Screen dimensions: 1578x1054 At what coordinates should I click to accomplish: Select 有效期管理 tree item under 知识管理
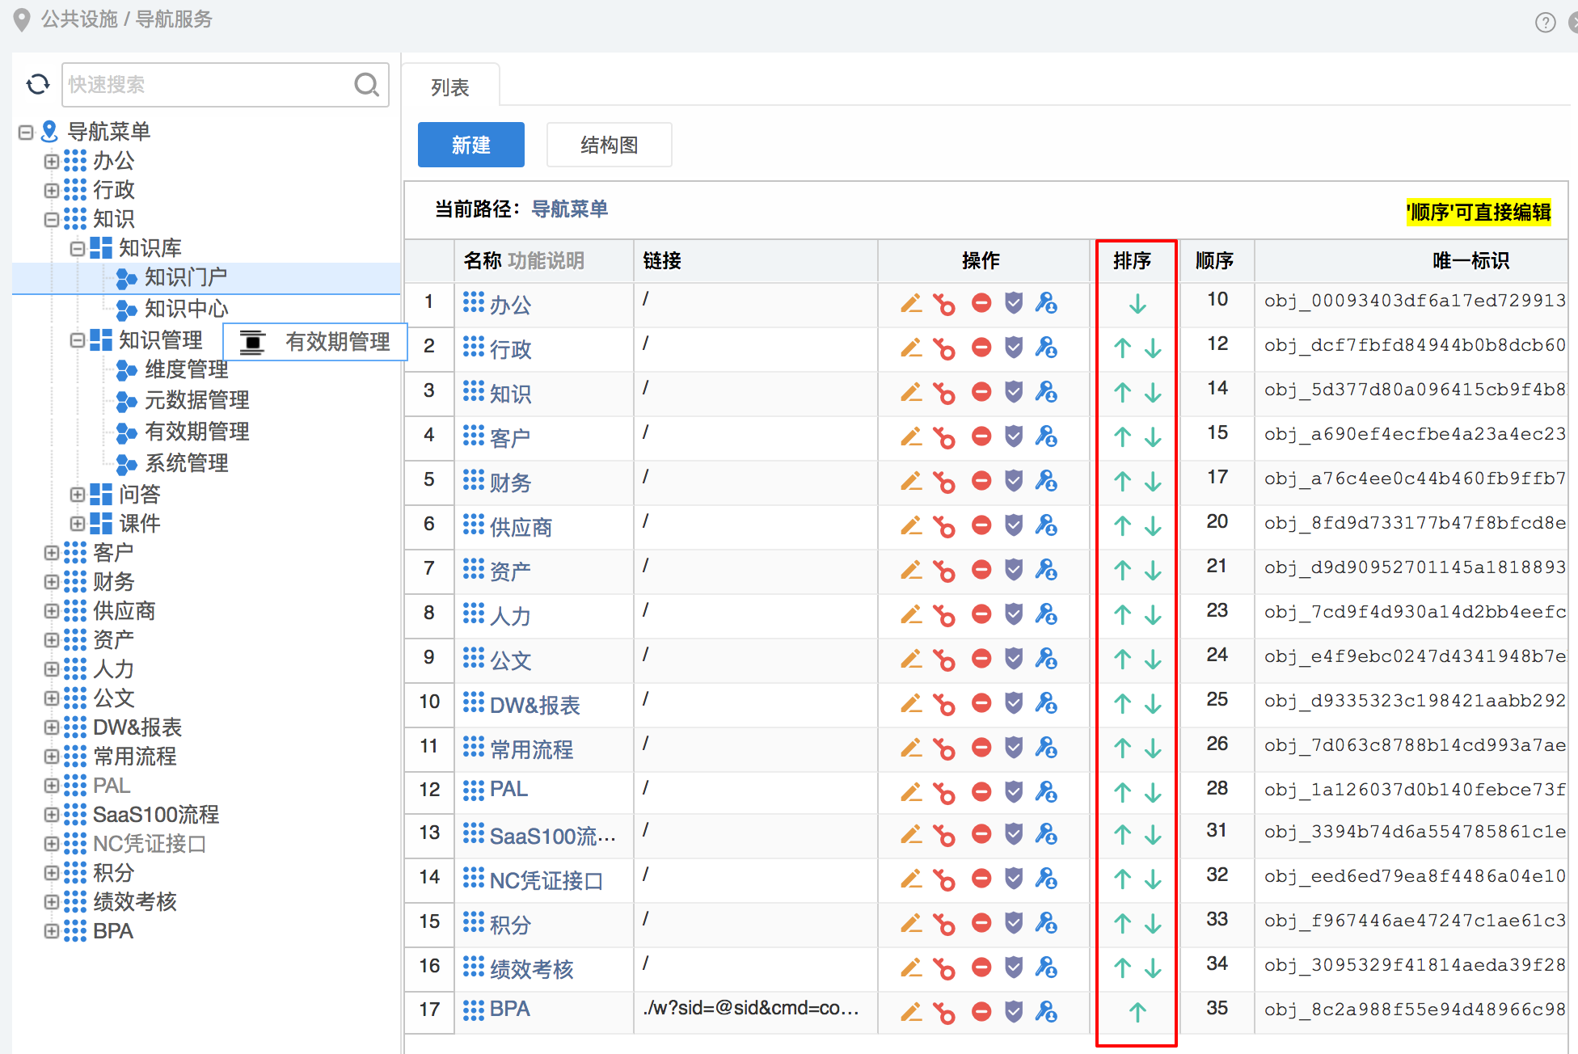coord(196,431)
